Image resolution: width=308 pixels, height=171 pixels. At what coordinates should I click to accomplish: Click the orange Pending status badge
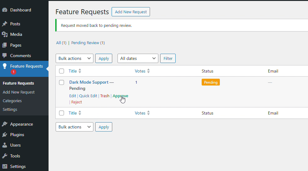click(211, 82)
